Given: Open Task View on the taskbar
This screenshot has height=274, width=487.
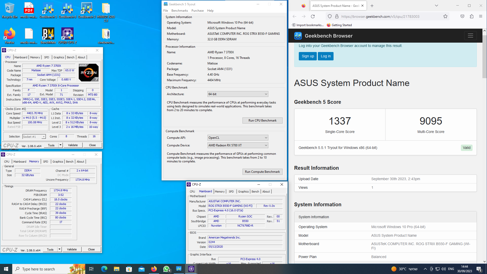Looking at the screenshot, I should pyautogui.click(x=91, y=269).
